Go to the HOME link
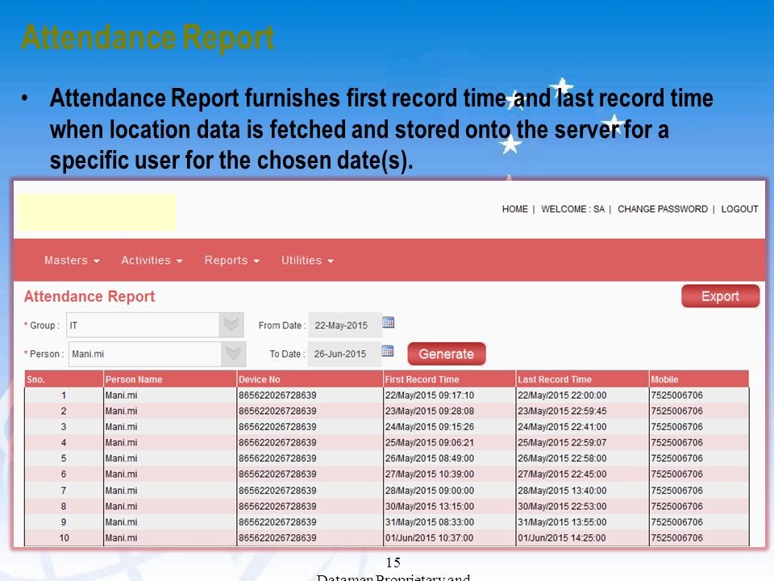Viewport: 774px width, 581px height. 515,209
